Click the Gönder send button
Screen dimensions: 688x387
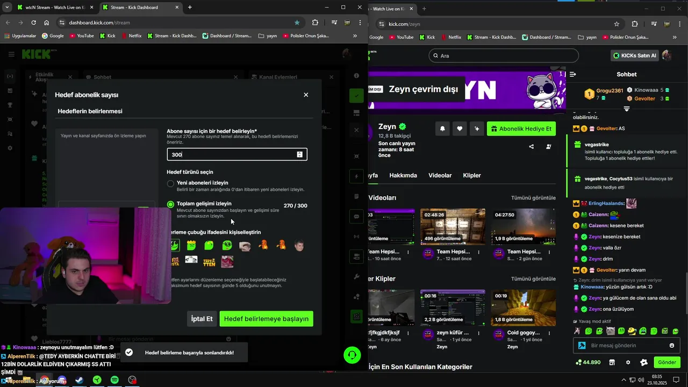[667, 362]
